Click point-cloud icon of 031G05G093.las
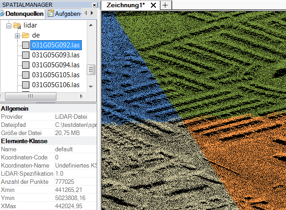 [26, 55]
